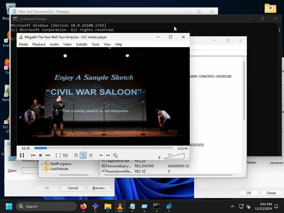Click the Notepad title bar icon
Screen dimensions: 284x213
tap(14, 11)
